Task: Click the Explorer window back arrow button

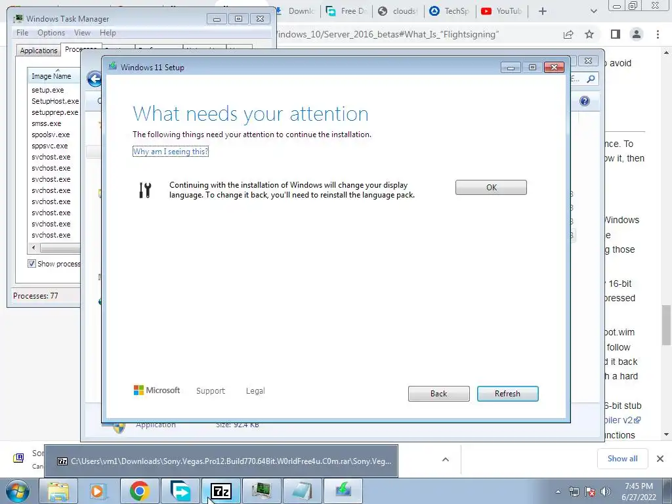Action: tap(94, 79)
